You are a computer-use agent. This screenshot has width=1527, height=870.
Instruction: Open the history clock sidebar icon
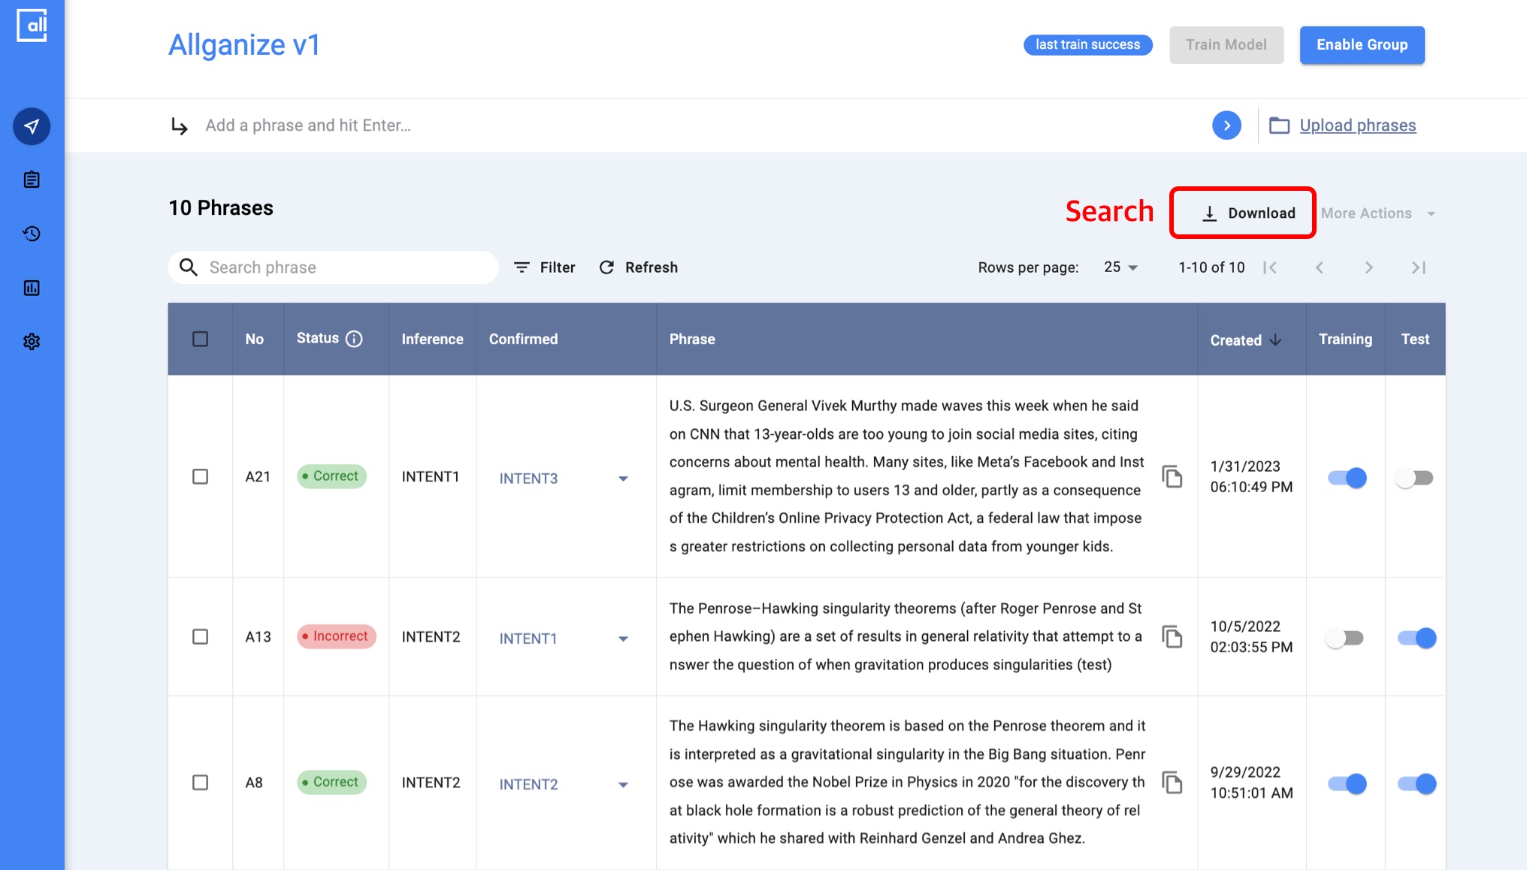click(x=32, y=234)
